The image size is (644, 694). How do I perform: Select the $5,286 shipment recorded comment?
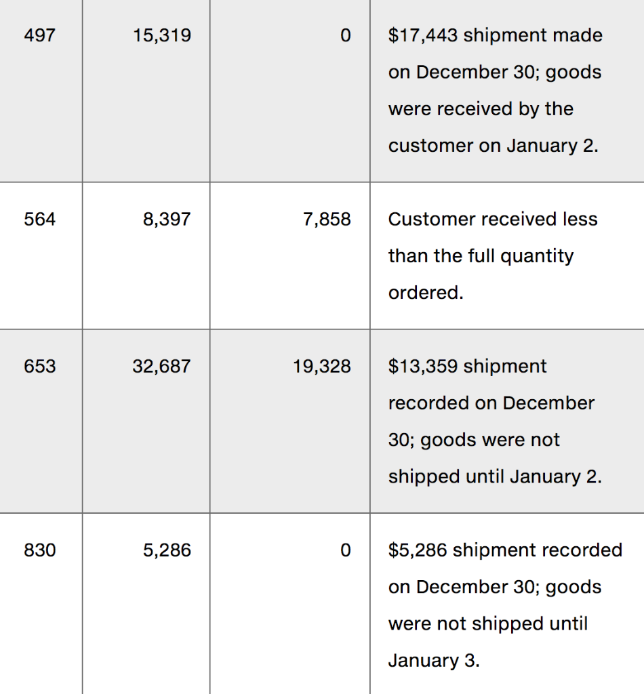point(505,605)
